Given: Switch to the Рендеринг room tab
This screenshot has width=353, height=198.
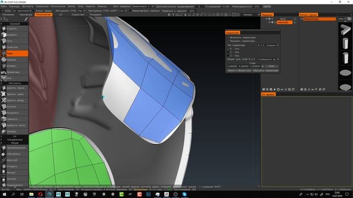Looking at the screenshot, I should pos(95,15).
